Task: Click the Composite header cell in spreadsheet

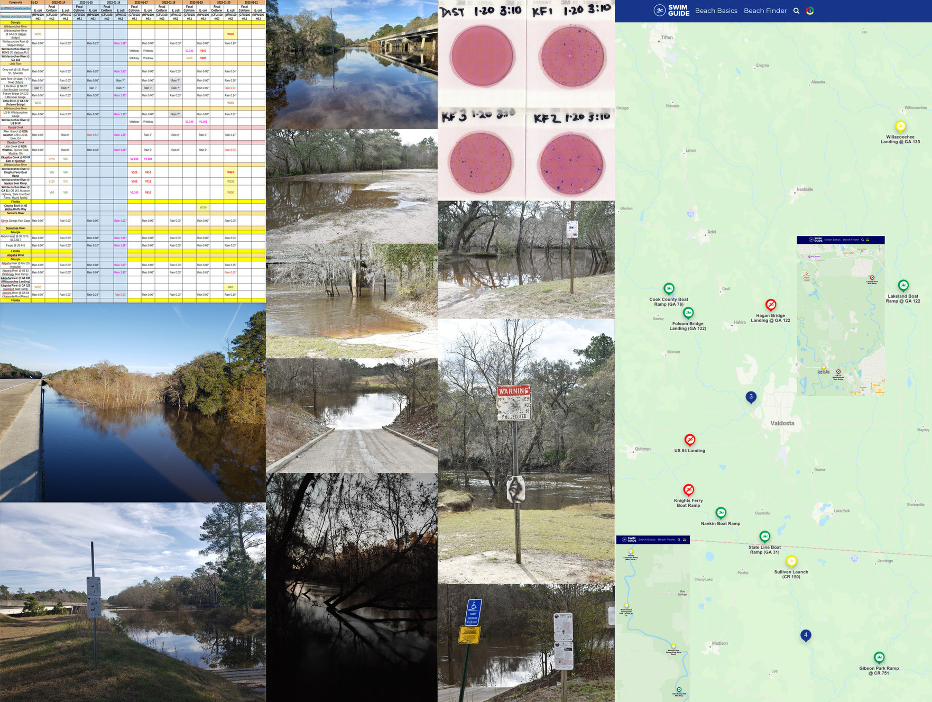Action: pos(15,2)
